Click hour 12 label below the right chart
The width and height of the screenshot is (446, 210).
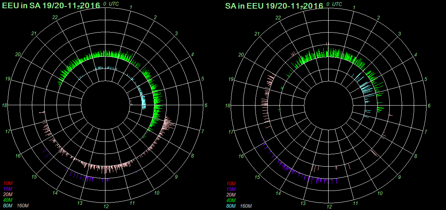coord(329,207)
